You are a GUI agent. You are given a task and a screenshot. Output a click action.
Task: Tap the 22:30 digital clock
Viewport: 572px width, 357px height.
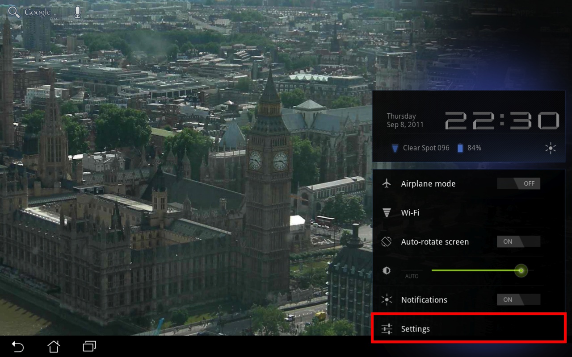(502, 120)
